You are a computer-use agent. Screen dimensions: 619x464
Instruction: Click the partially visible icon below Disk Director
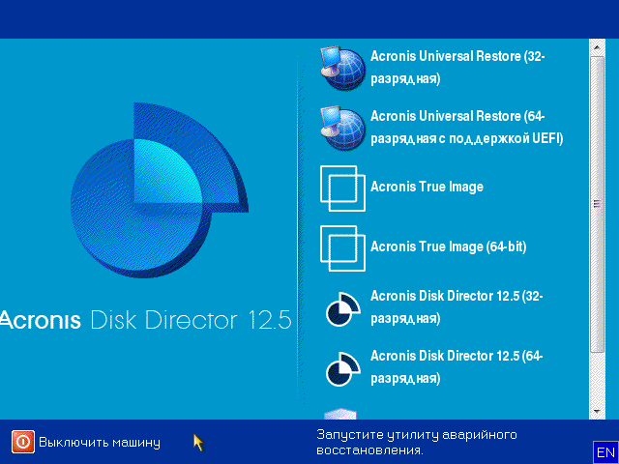[341, 414]
